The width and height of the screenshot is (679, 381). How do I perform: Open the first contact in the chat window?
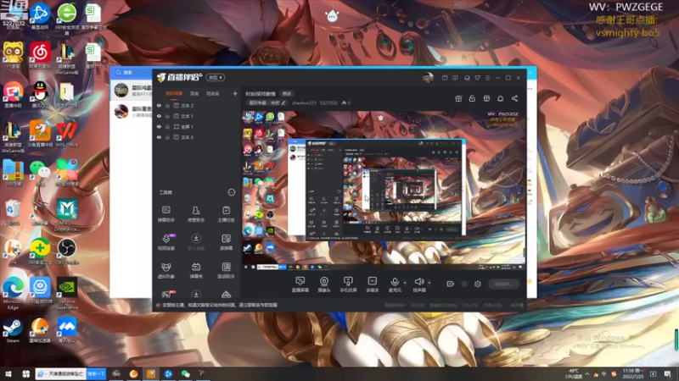click(132, 91)
